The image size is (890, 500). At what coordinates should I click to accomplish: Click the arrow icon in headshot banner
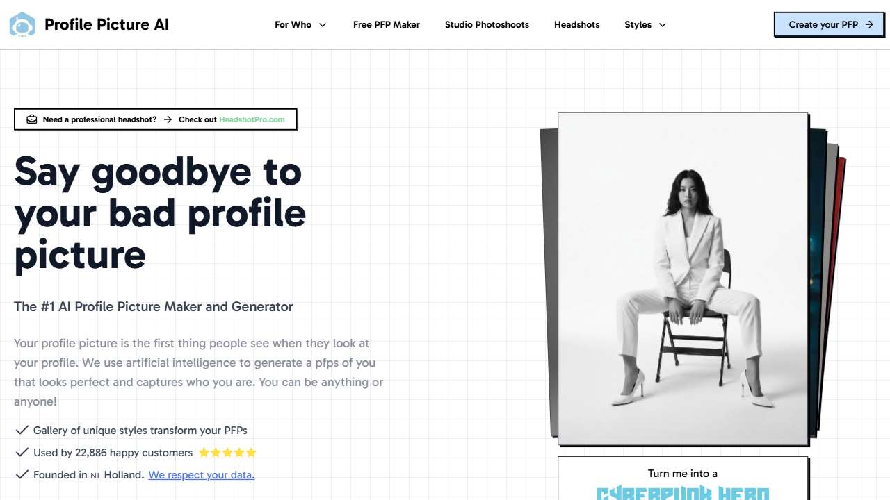(168, 119)
